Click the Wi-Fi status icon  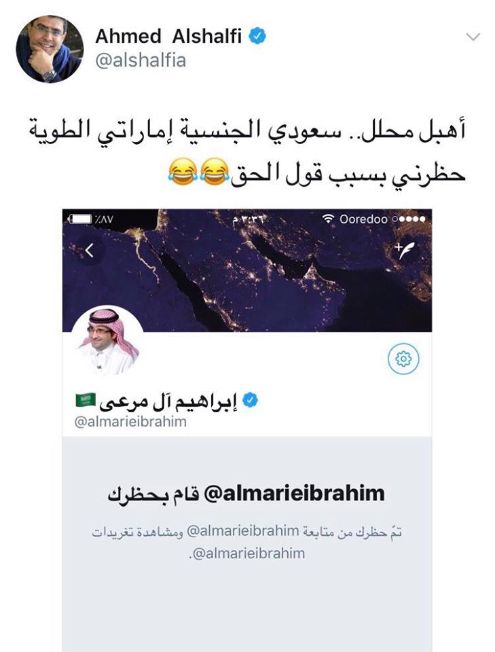pyautogui.click(x=329, y=219)
